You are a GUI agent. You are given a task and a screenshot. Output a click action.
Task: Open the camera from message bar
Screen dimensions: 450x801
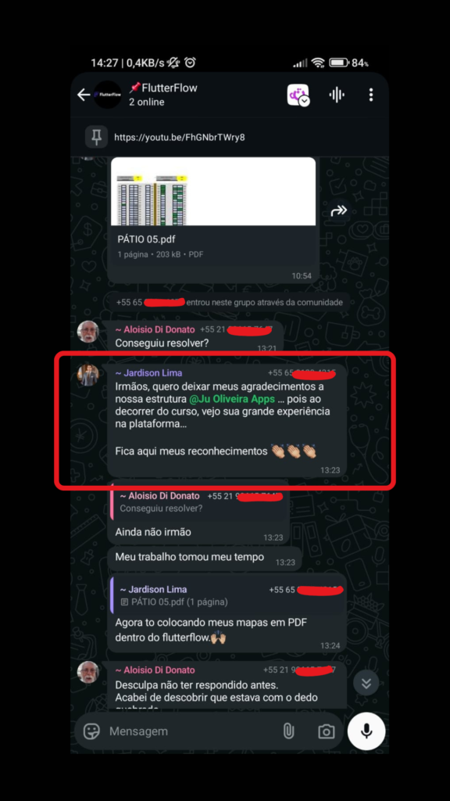pyautogui.click(x=327, y=731)
